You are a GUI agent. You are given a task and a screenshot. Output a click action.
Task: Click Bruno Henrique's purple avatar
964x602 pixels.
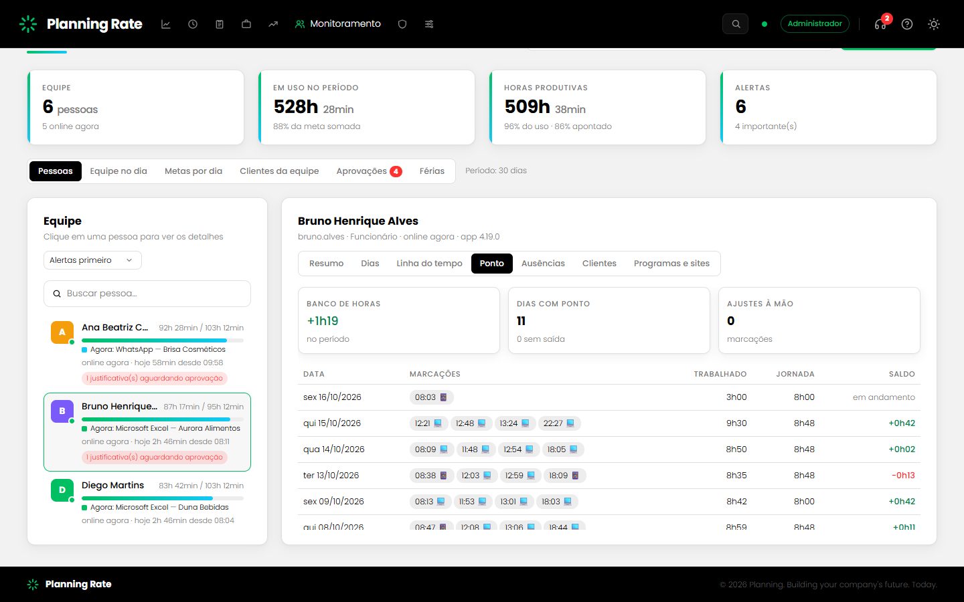[x=62, y=411]
